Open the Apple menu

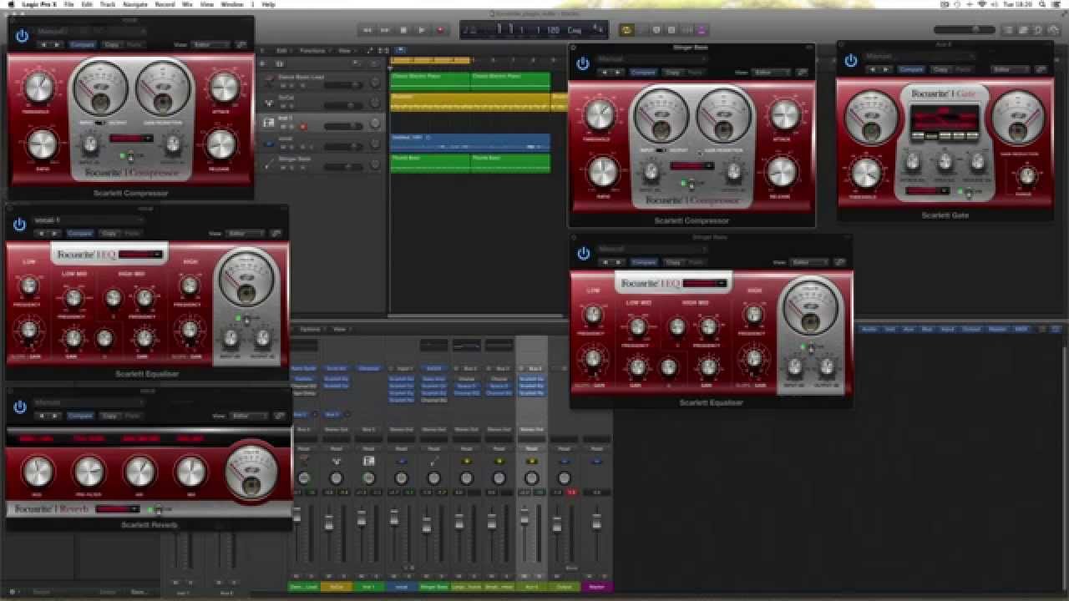point(11,4)
